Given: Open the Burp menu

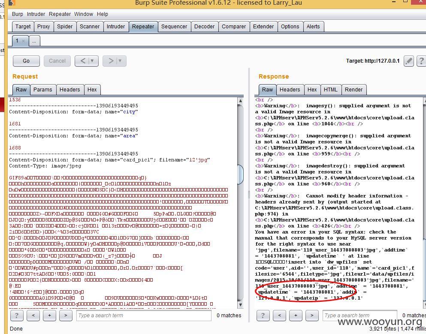Looking at the screenshot, I should tap(18, 14).
